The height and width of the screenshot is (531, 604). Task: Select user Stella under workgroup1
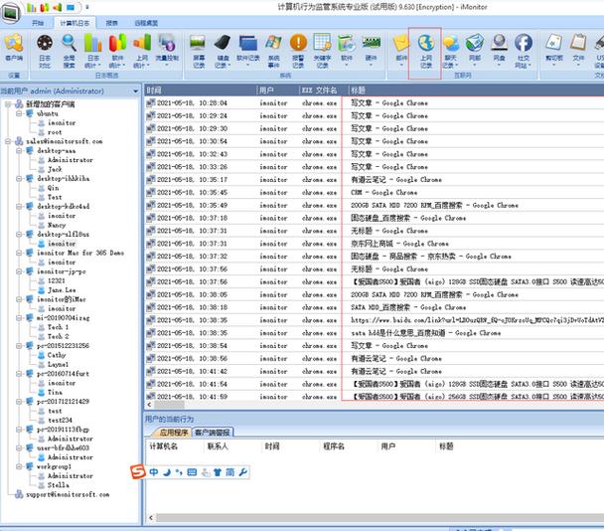coord(58,484)
